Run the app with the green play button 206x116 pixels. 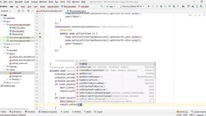click(149, 6)
